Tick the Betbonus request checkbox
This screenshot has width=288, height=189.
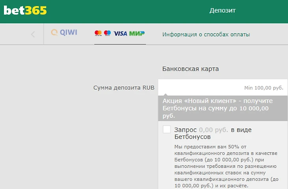pyautogui.click(x=166, y=130)
